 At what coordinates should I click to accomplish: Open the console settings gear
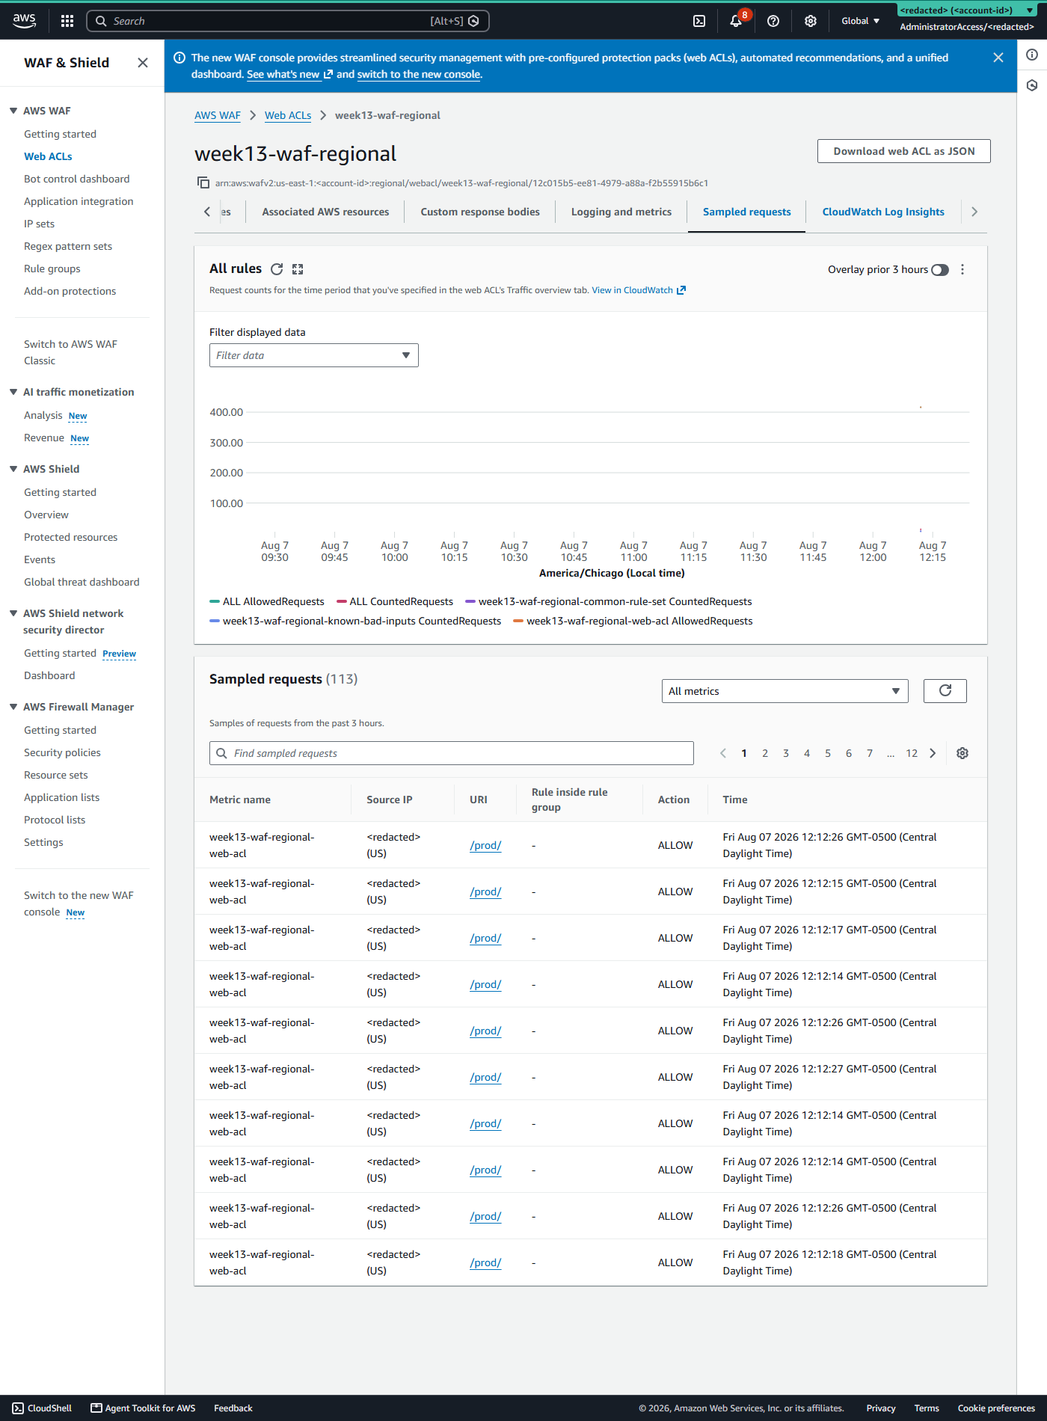click(x=811, y=21)
